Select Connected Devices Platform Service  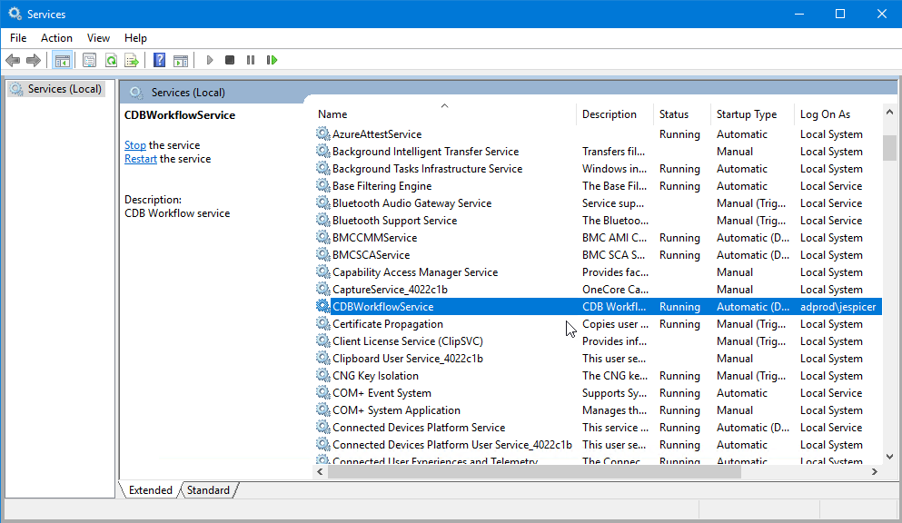419,427
